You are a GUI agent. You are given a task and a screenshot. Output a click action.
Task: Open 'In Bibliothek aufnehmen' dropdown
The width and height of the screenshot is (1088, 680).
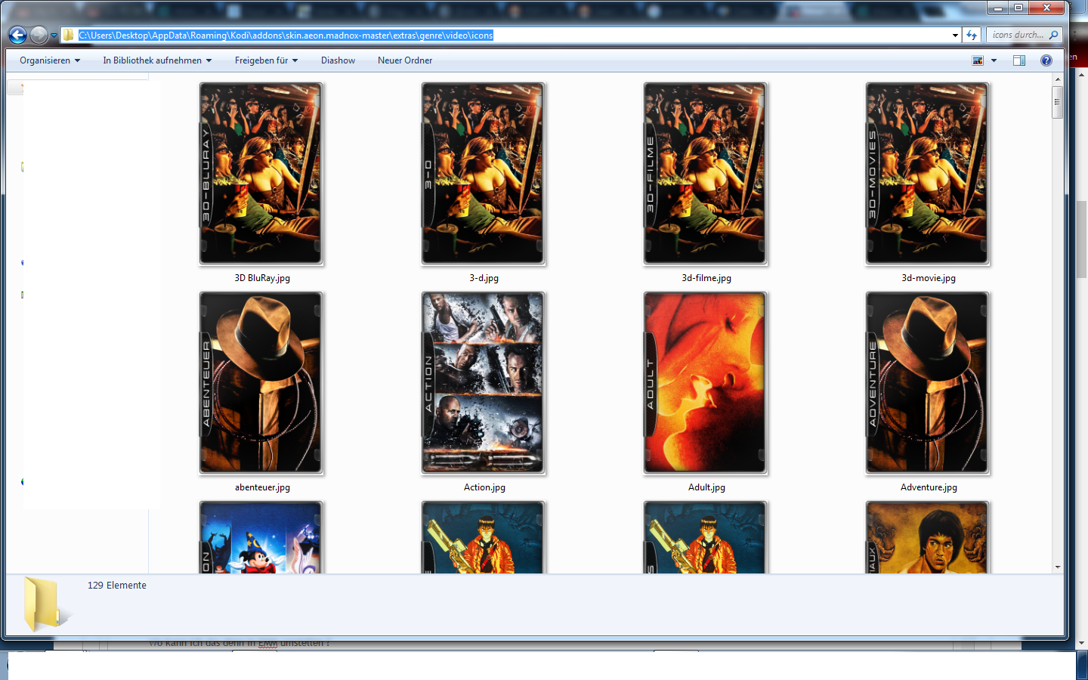157,60
